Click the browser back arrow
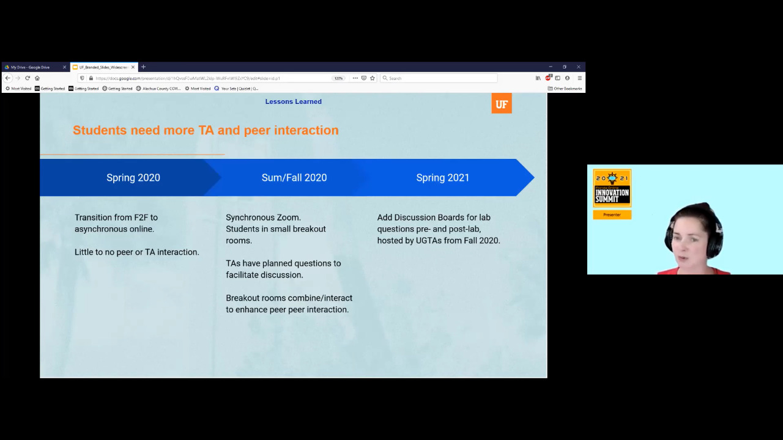The height and width of the screenshot is (440, 783). pos(7,78)
